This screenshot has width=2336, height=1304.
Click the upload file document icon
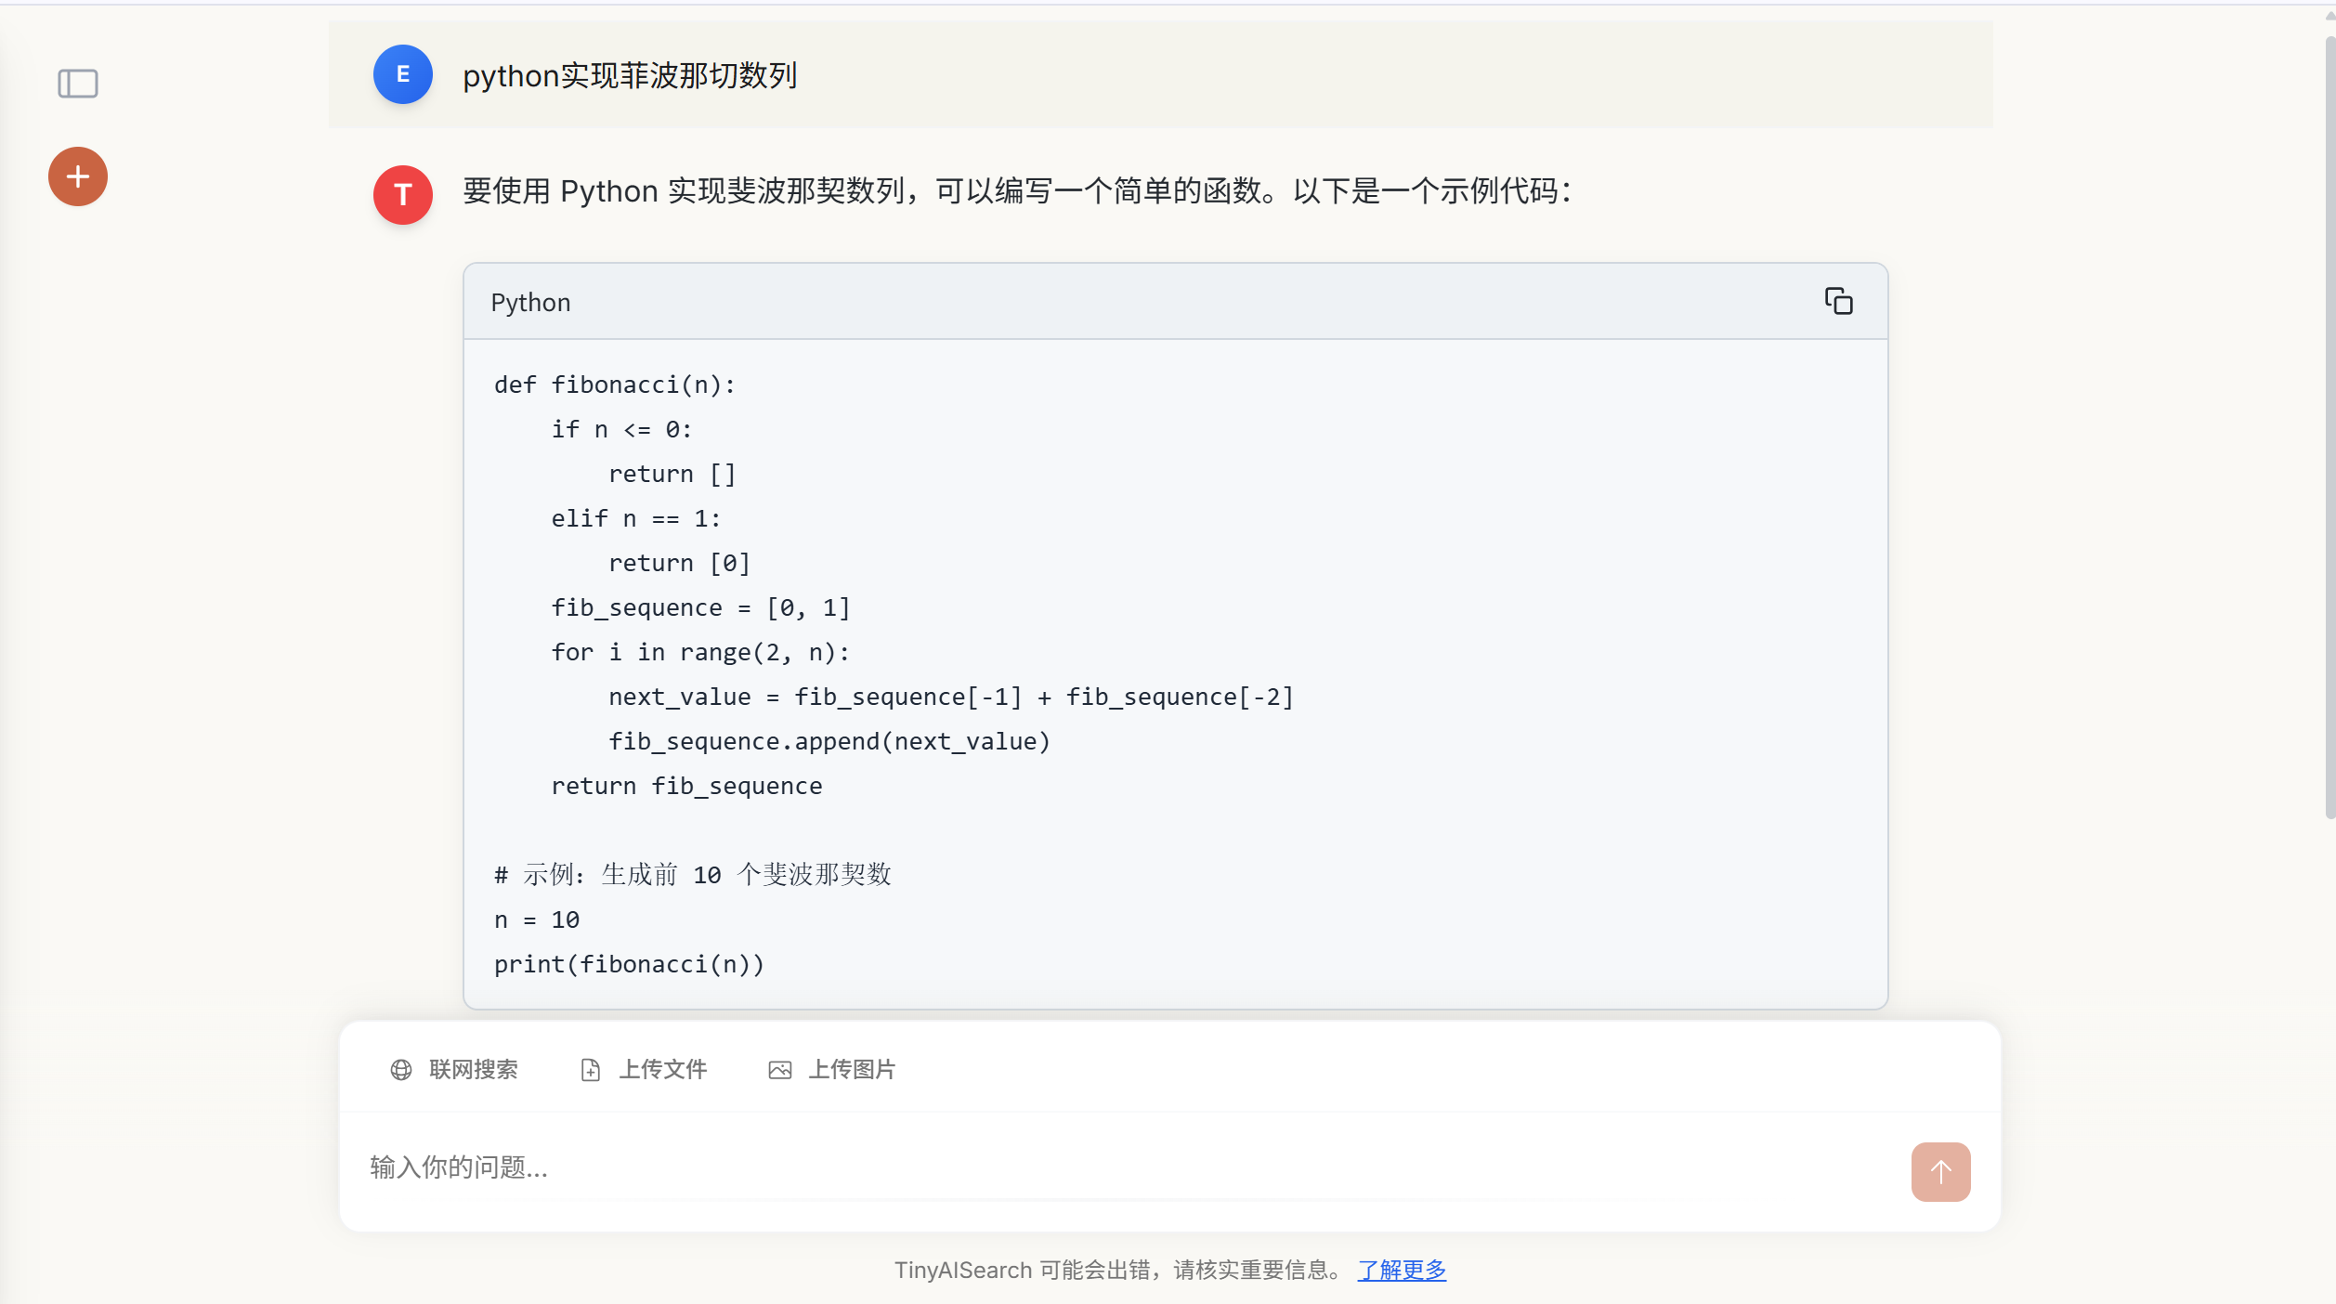591,1070
